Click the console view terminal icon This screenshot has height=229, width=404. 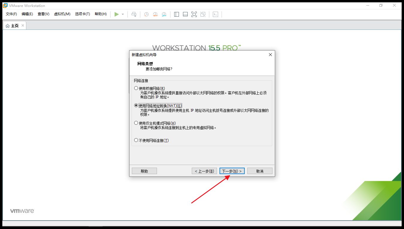[215, 14]
